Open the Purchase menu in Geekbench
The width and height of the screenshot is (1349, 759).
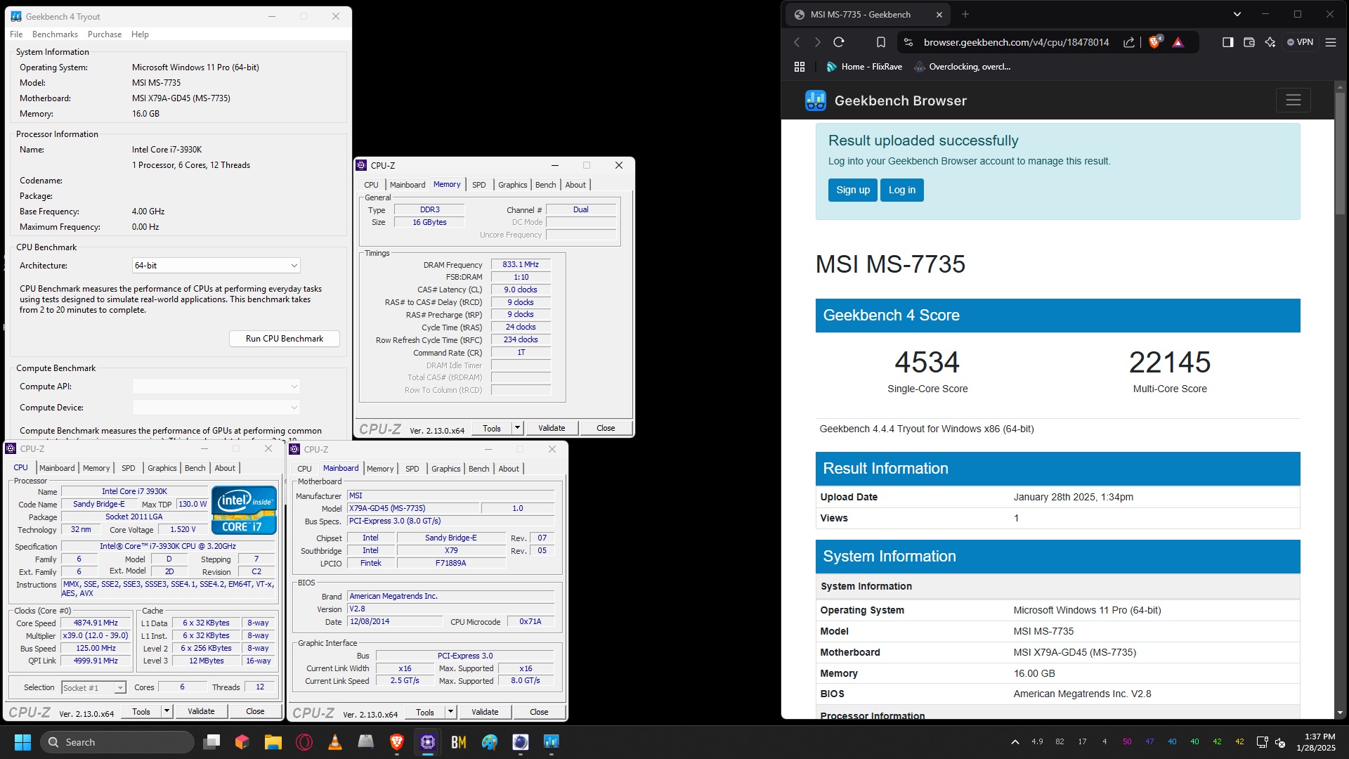pos(105,34)
